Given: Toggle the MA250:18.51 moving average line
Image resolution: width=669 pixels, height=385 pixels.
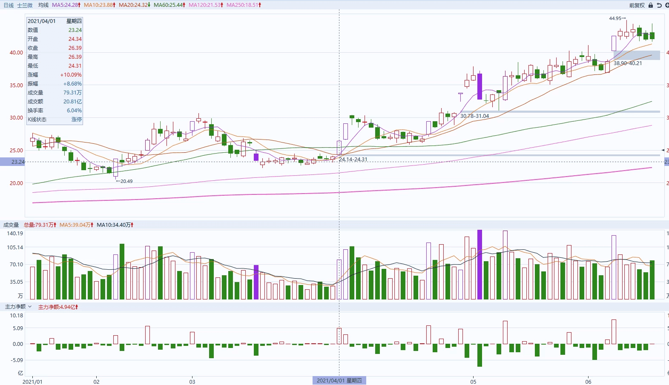Looking at the screenshot, I should (x=244, y=5).
